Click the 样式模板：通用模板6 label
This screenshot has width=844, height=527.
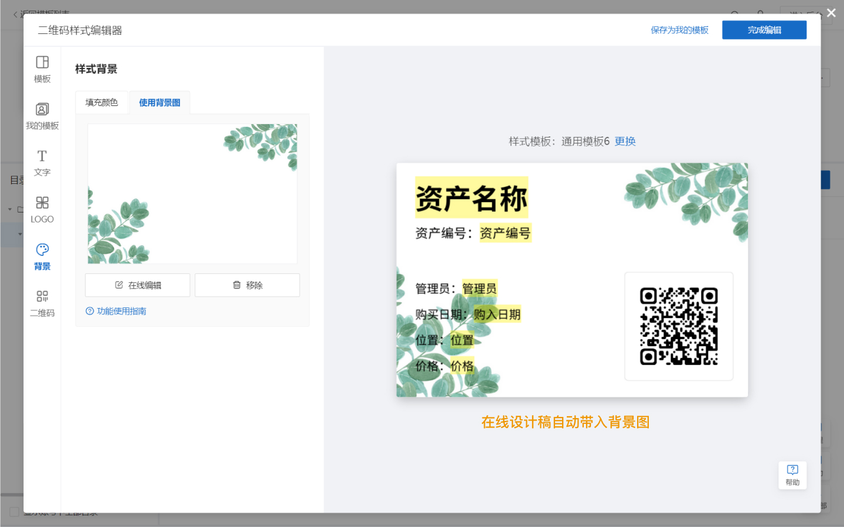[x=559, y=141]
